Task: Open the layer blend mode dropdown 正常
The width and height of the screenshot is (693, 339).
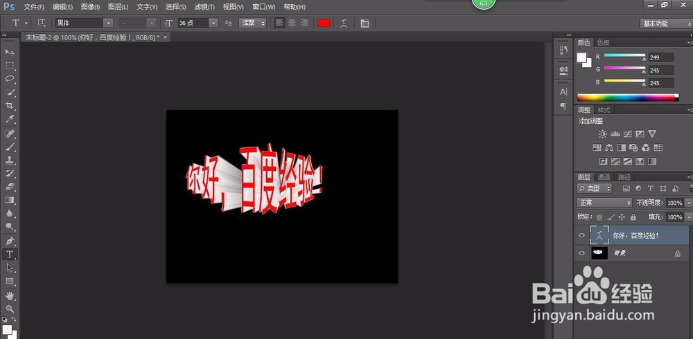Action: point(604,203)
